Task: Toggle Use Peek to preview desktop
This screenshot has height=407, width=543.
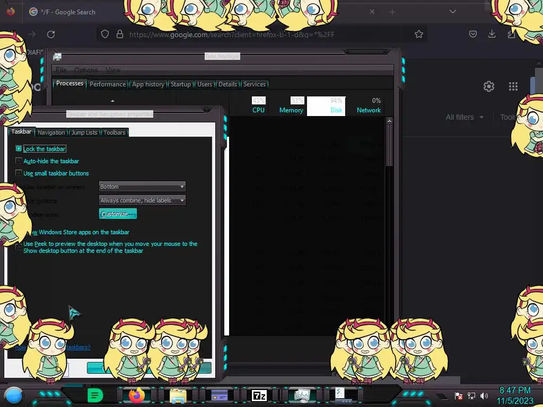Action: pos(19,247)
